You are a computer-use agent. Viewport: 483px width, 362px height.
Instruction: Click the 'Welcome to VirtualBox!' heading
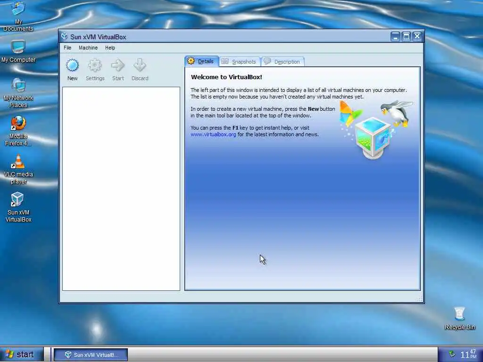point(226,77)
